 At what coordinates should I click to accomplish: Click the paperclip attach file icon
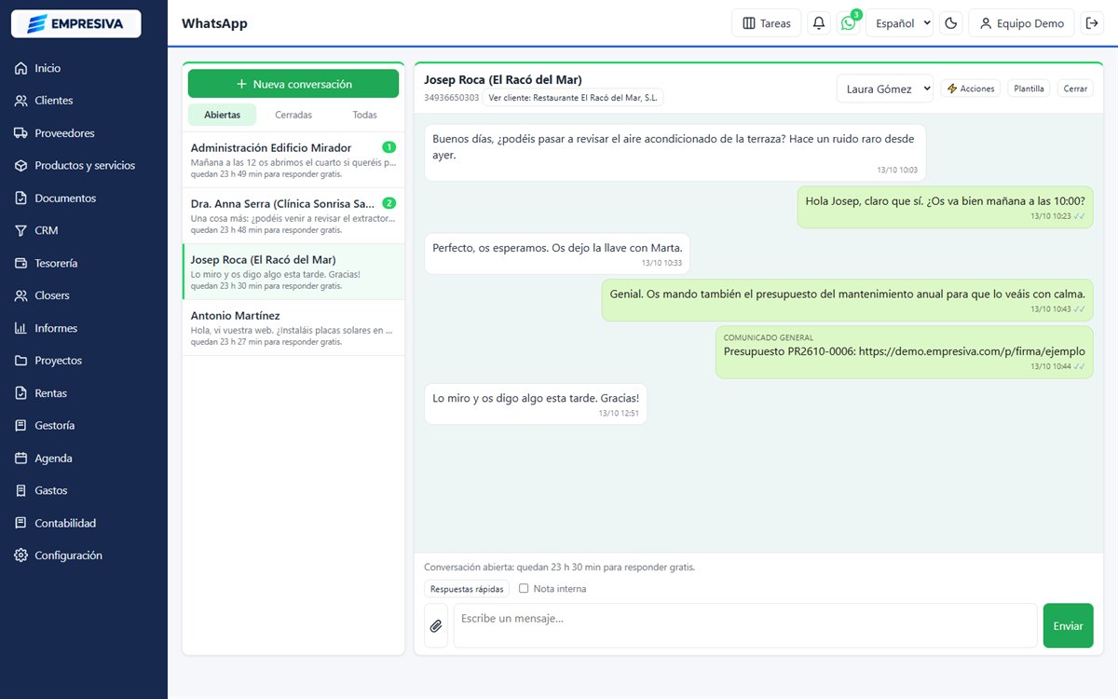click(436, 625)
